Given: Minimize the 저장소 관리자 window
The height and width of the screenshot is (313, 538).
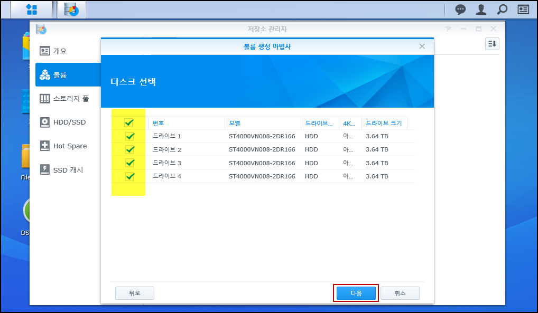Looking at the screenshot, I should [463, 29].
